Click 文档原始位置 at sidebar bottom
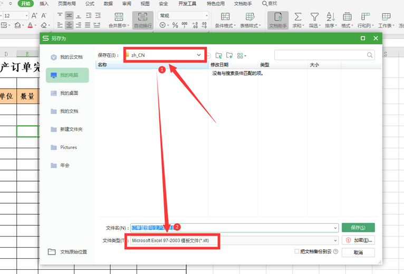404x274 pixels. pyautogui.click(x=68, y=252)
